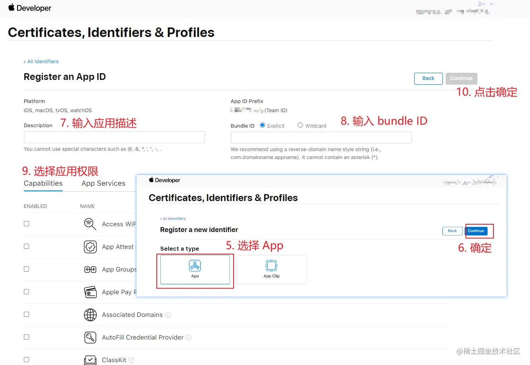This screenshot has width=530, height=365.
Task: Select the Explicit Bundle ID radio button
Action: [263, 125]
